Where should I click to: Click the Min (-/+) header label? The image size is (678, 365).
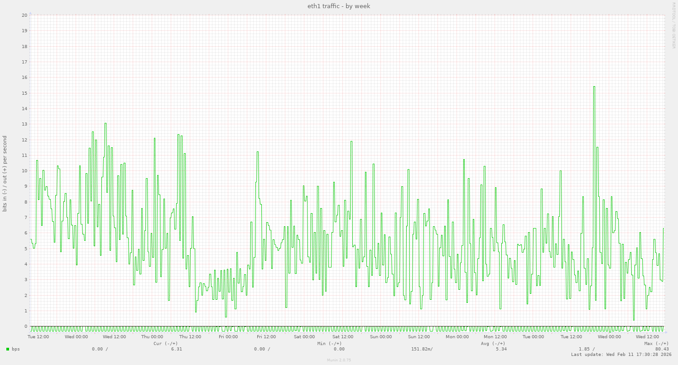click(330, 344)
